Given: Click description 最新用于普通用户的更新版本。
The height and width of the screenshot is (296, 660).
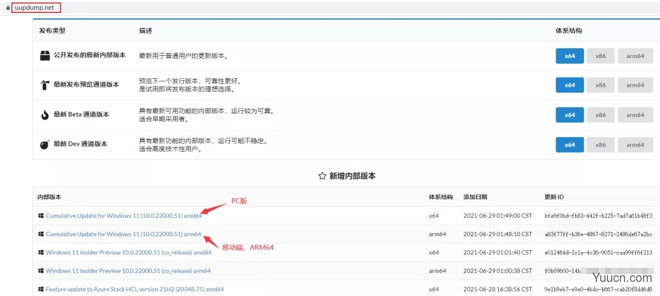Looking at the screenshot, I should 184,56.
